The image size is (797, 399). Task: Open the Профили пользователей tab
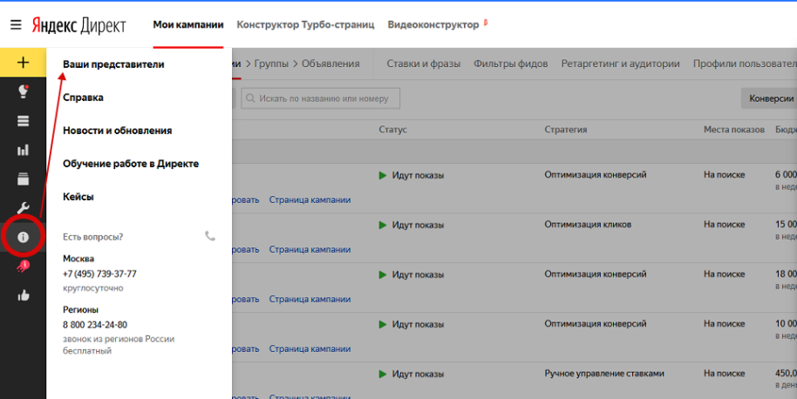[x=745, y=64]
